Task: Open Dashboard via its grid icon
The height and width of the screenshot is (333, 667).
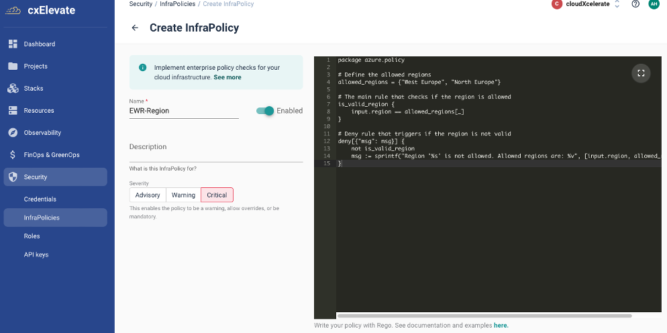Action: click(13, 44)
